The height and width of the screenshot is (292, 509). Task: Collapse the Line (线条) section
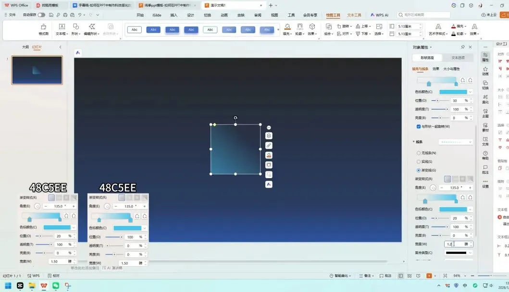click(413, 142)
